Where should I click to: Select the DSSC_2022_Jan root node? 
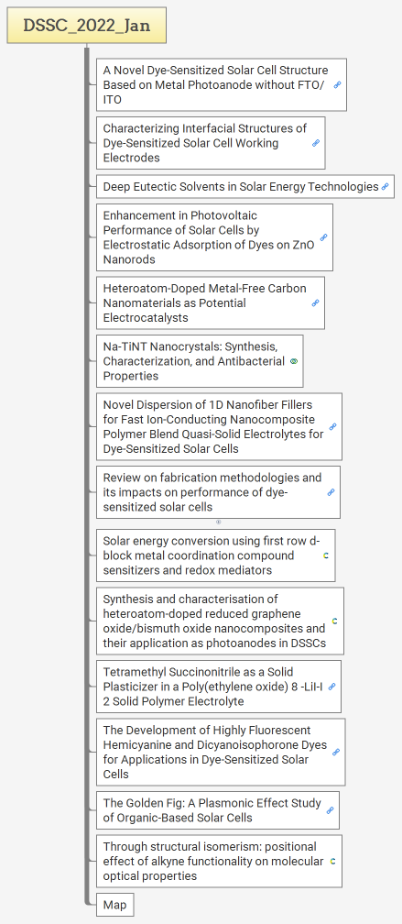point(86,26)
